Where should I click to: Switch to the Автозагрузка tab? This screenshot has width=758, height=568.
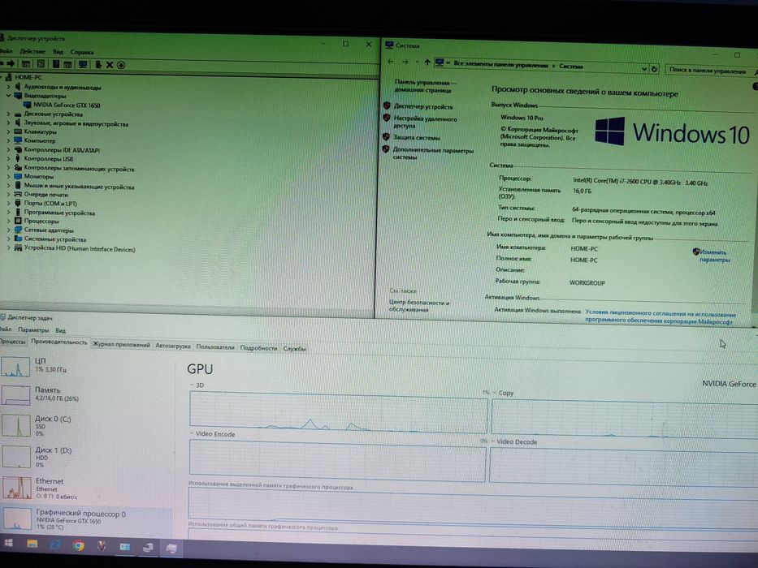click(172, 346)
